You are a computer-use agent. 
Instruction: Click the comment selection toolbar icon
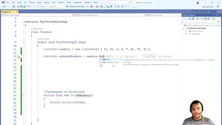pos(116,7)
